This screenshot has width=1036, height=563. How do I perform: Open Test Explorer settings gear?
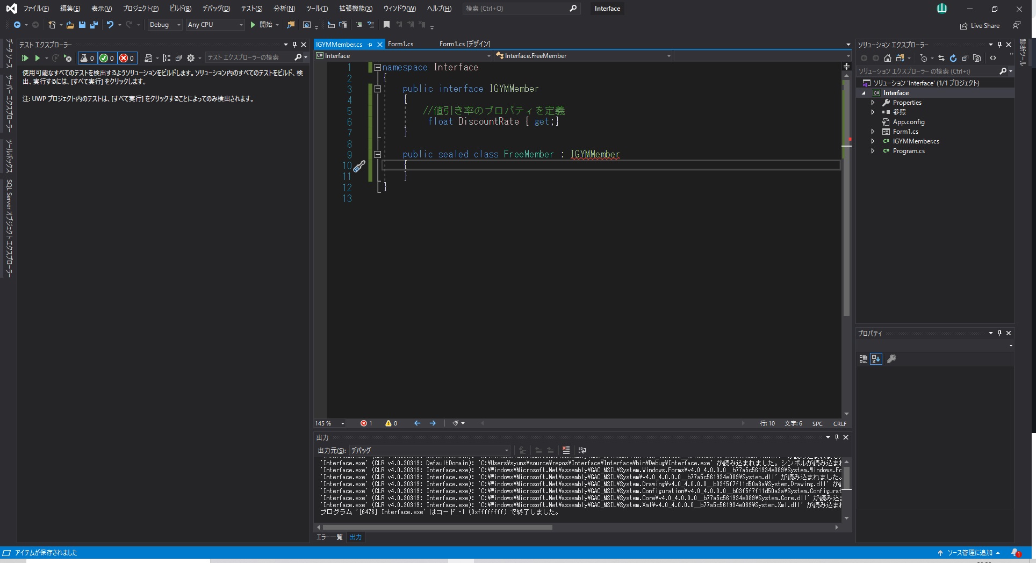pyautogui.click(x=190, y=58)
